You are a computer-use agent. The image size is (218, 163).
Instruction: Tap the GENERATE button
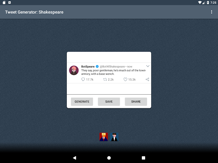82,101
